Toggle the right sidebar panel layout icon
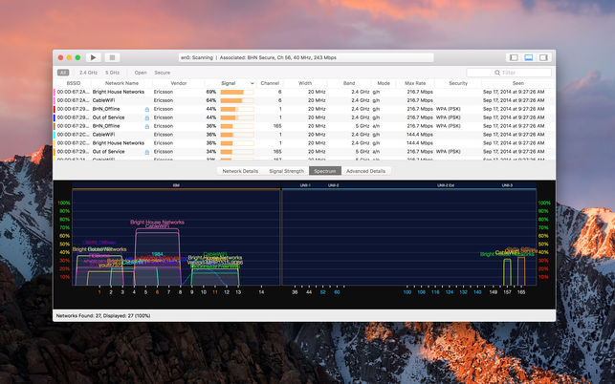 click(x=543, y=57)
